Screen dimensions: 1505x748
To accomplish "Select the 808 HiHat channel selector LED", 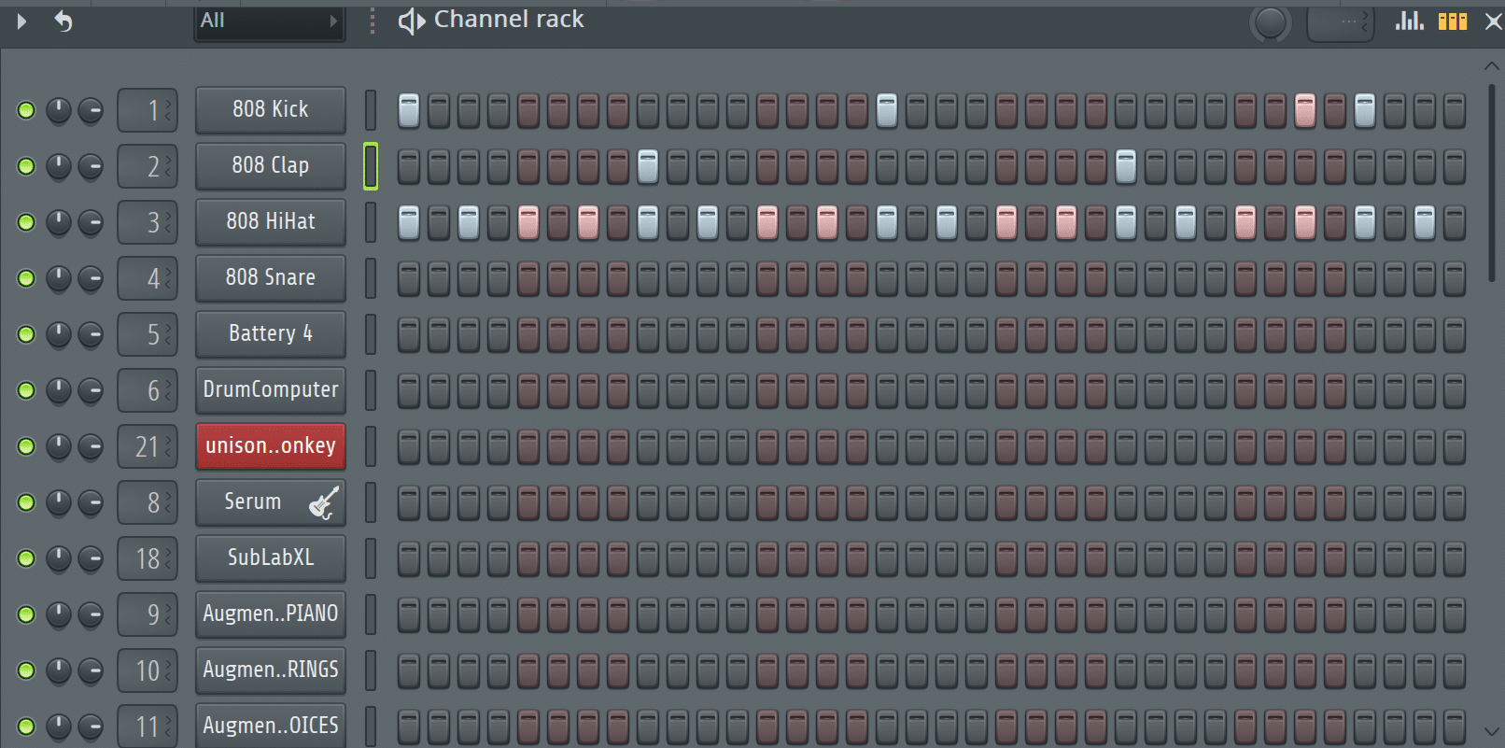I will (x=371, y=222).
